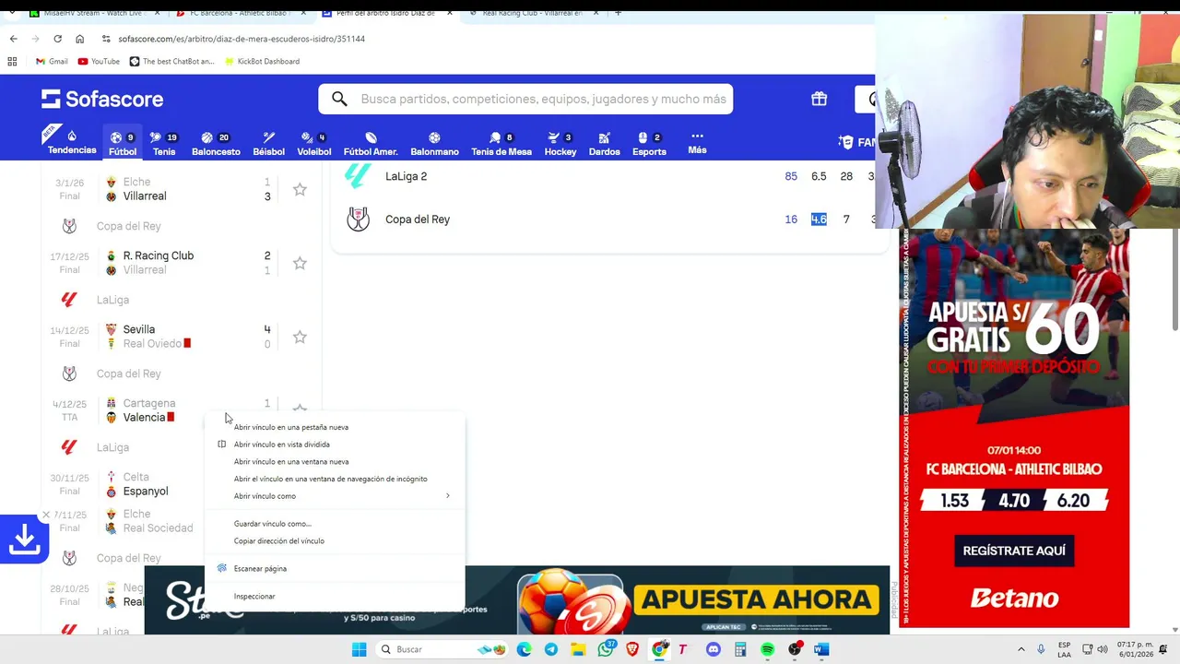Click the Sofascore logo
Image resolution: width=1180 pixels, height=664 pixels.
pos(102,99)
